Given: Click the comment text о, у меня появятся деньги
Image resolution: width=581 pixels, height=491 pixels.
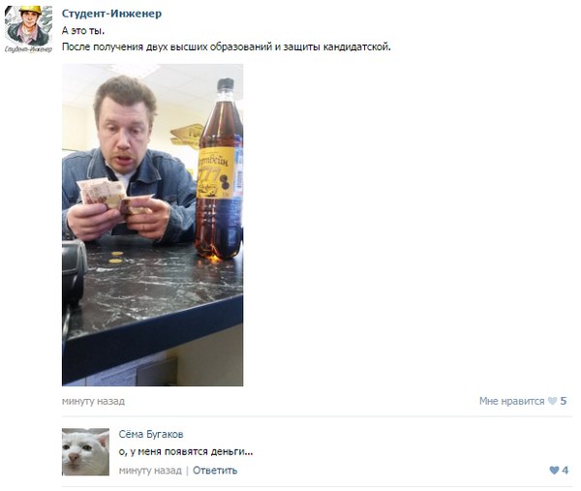Looking at the screenshot, I should [186, 451].
